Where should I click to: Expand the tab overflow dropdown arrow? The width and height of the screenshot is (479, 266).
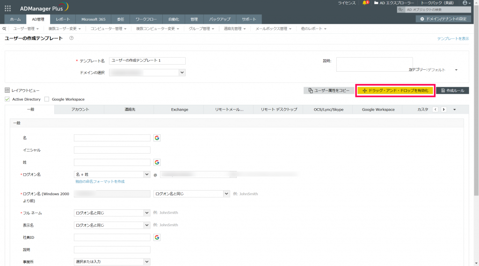point(455,110)
